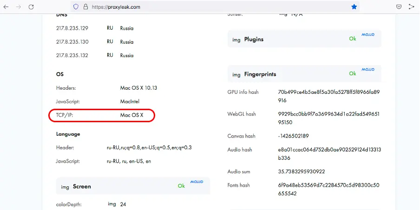Click Russia in the 217.8.235.132 row

[x=127, y=55]
